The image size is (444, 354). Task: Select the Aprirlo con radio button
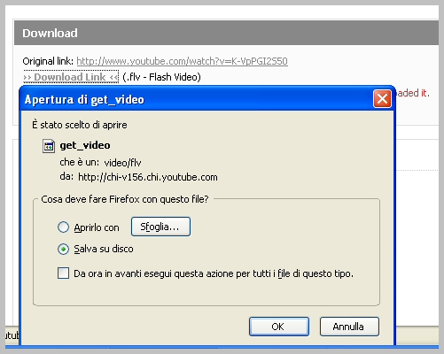click(63, 227)
